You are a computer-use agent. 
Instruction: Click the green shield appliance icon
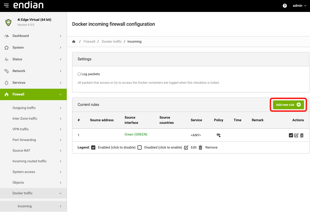[x=9, y=22]
